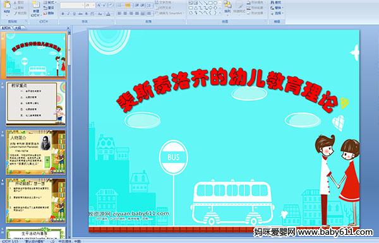Apply bullet list formatting
Viewport: 379px width, 243px height.
[119, 5]
